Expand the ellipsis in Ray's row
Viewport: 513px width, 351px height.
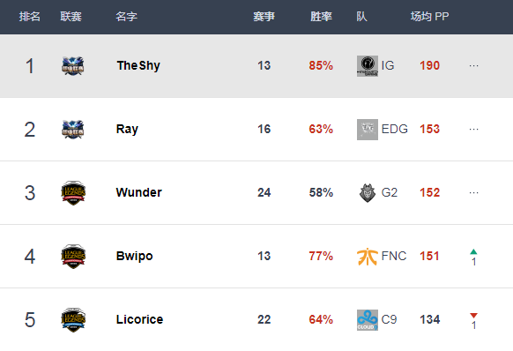pyautogui.click(x=473, y=130)
